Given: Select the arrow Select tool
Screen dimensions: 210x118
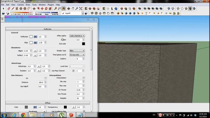Looking at the screenshot, I should 4,9.
